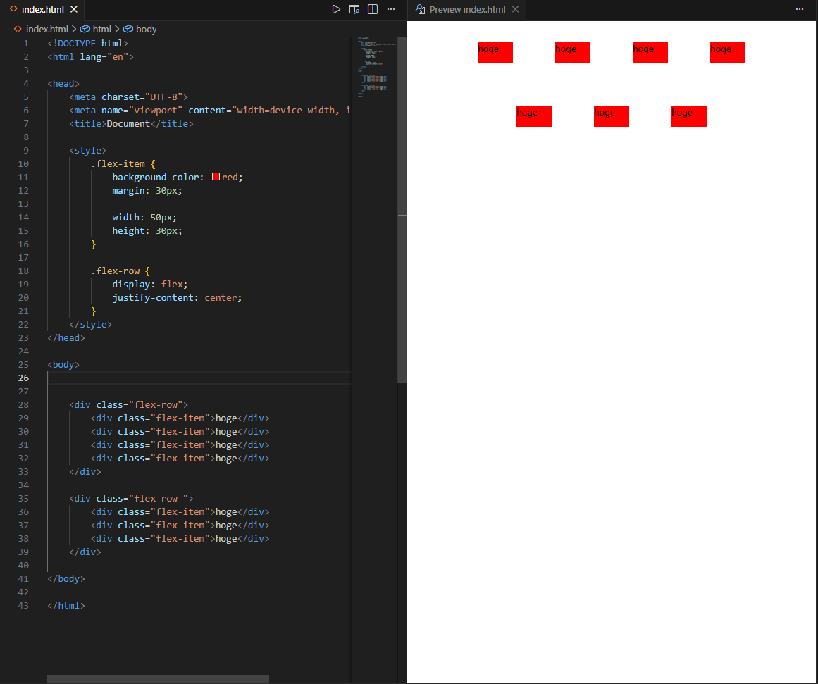Screen dimensions: 818x684
Task: Click the horizontal scrollbar under the editor
Action: click(x=158, y=679)
